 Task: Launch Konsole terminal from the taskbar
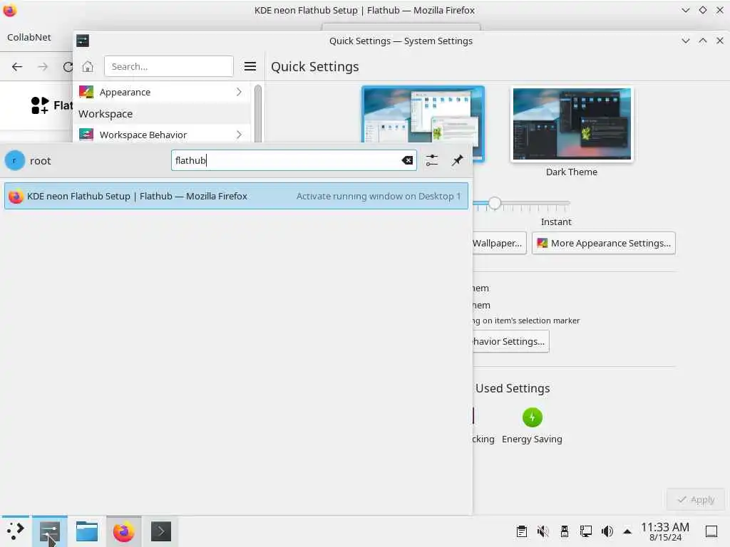pyautogui.click(x=160, y=531)
